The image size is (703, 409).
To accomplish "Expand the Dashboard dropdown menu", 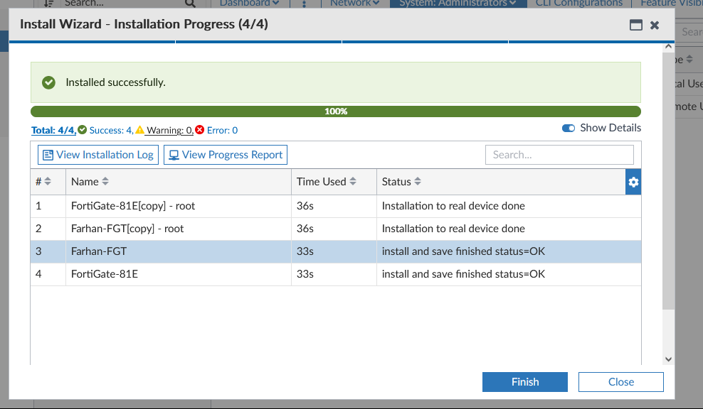I will [249, 3].
